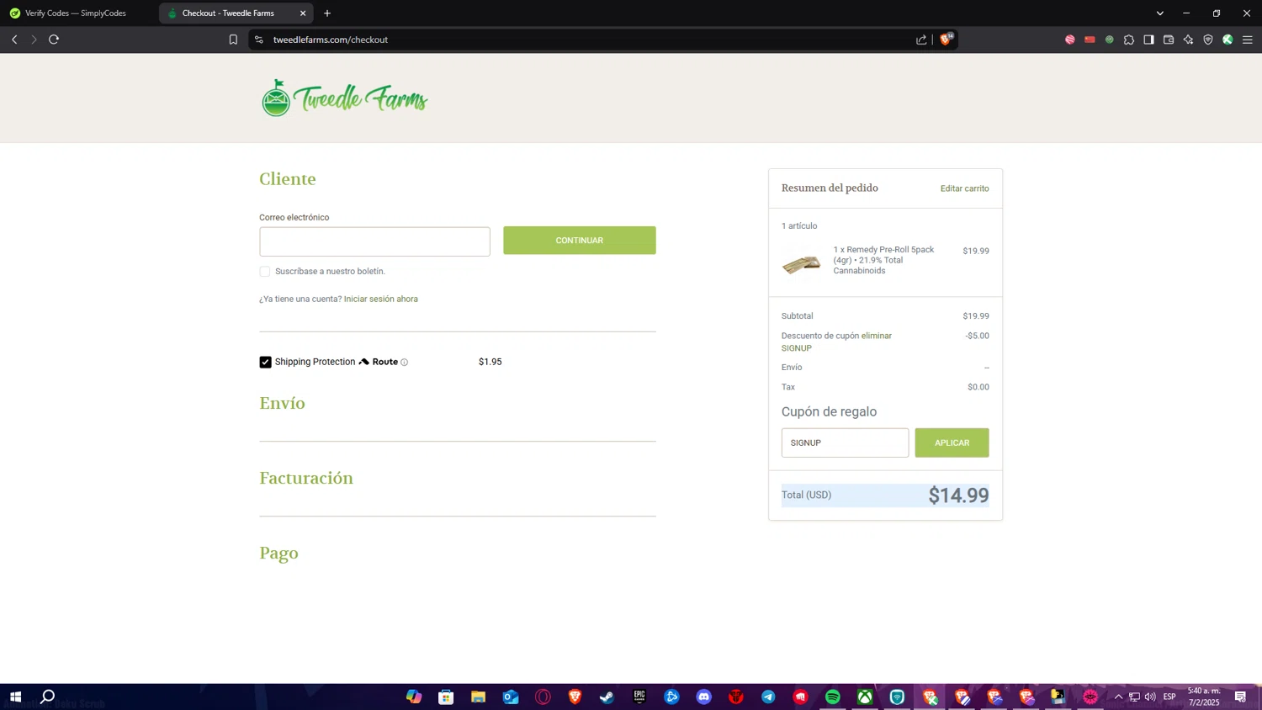Go back with the browser back arrow
1262x710 pixels.
[14, 40]
